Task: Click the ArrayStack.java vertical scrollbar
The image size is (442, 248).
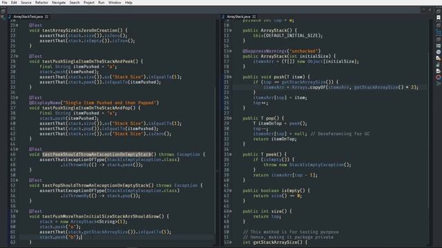Action: (429, 130)
